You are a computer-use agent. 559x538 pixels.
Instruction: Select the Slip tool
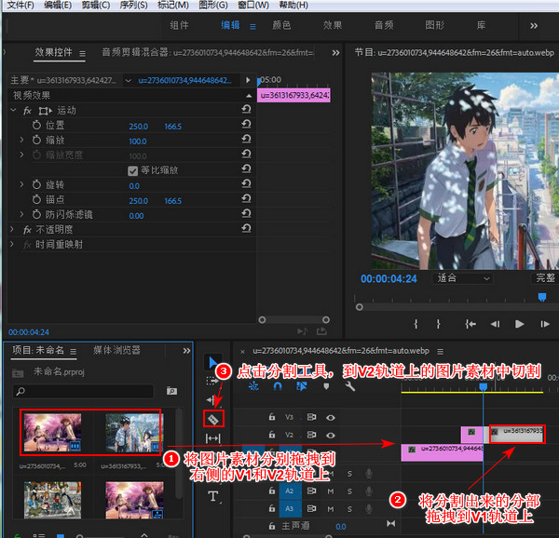point(212,438)
